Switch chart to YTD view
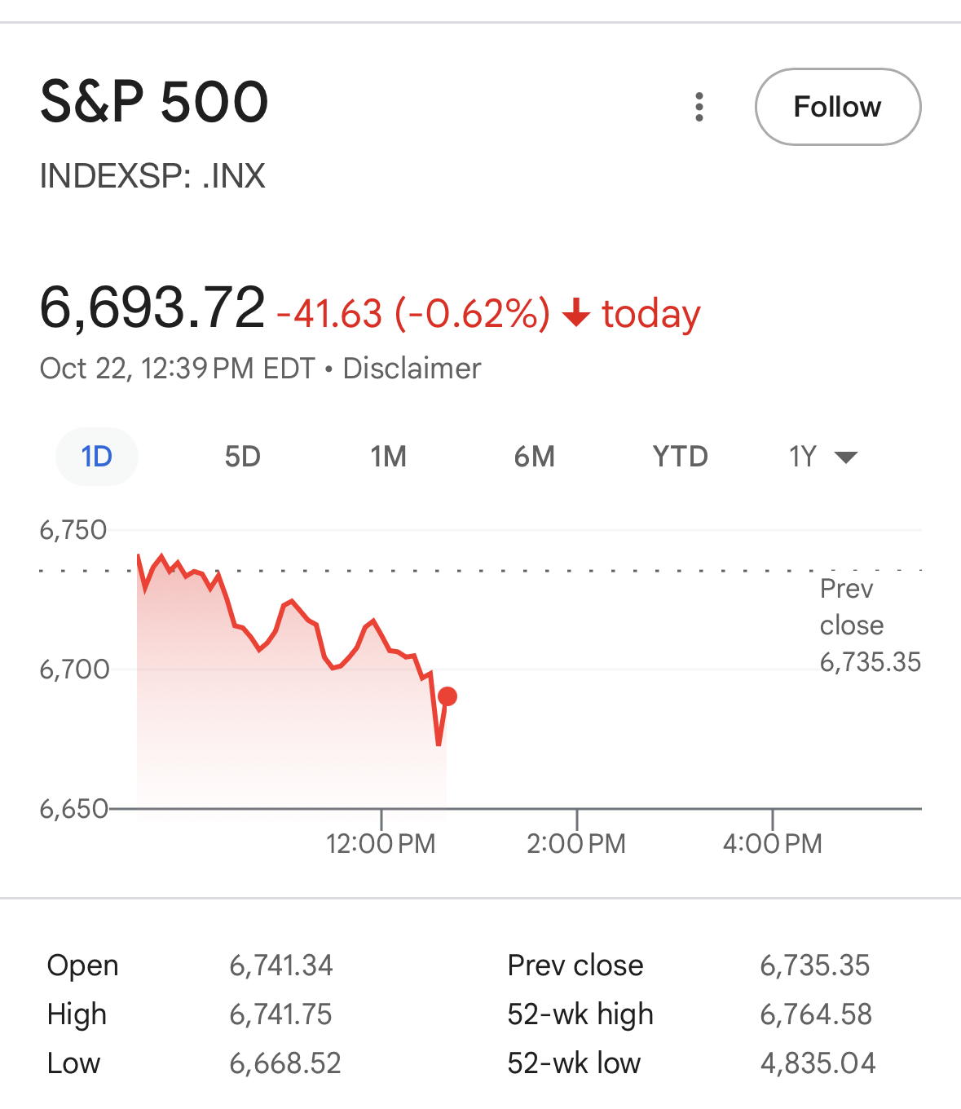The image size is (961, 1109). [x=680, y=457]
